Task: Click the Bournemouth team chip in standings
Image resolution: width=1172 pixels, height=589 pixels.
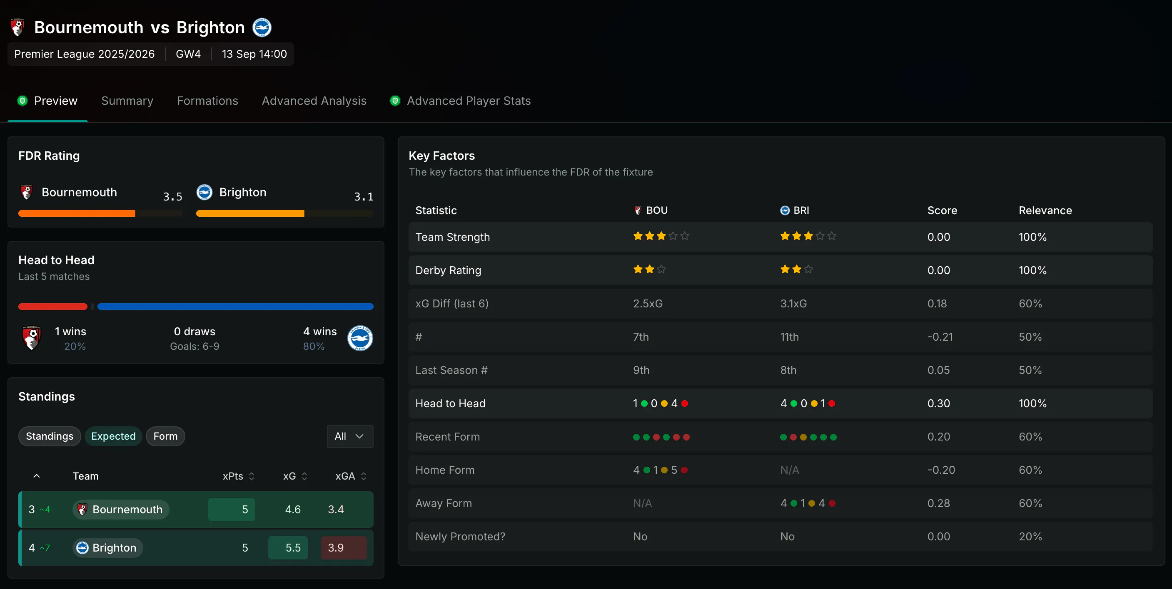Action: 121,510
